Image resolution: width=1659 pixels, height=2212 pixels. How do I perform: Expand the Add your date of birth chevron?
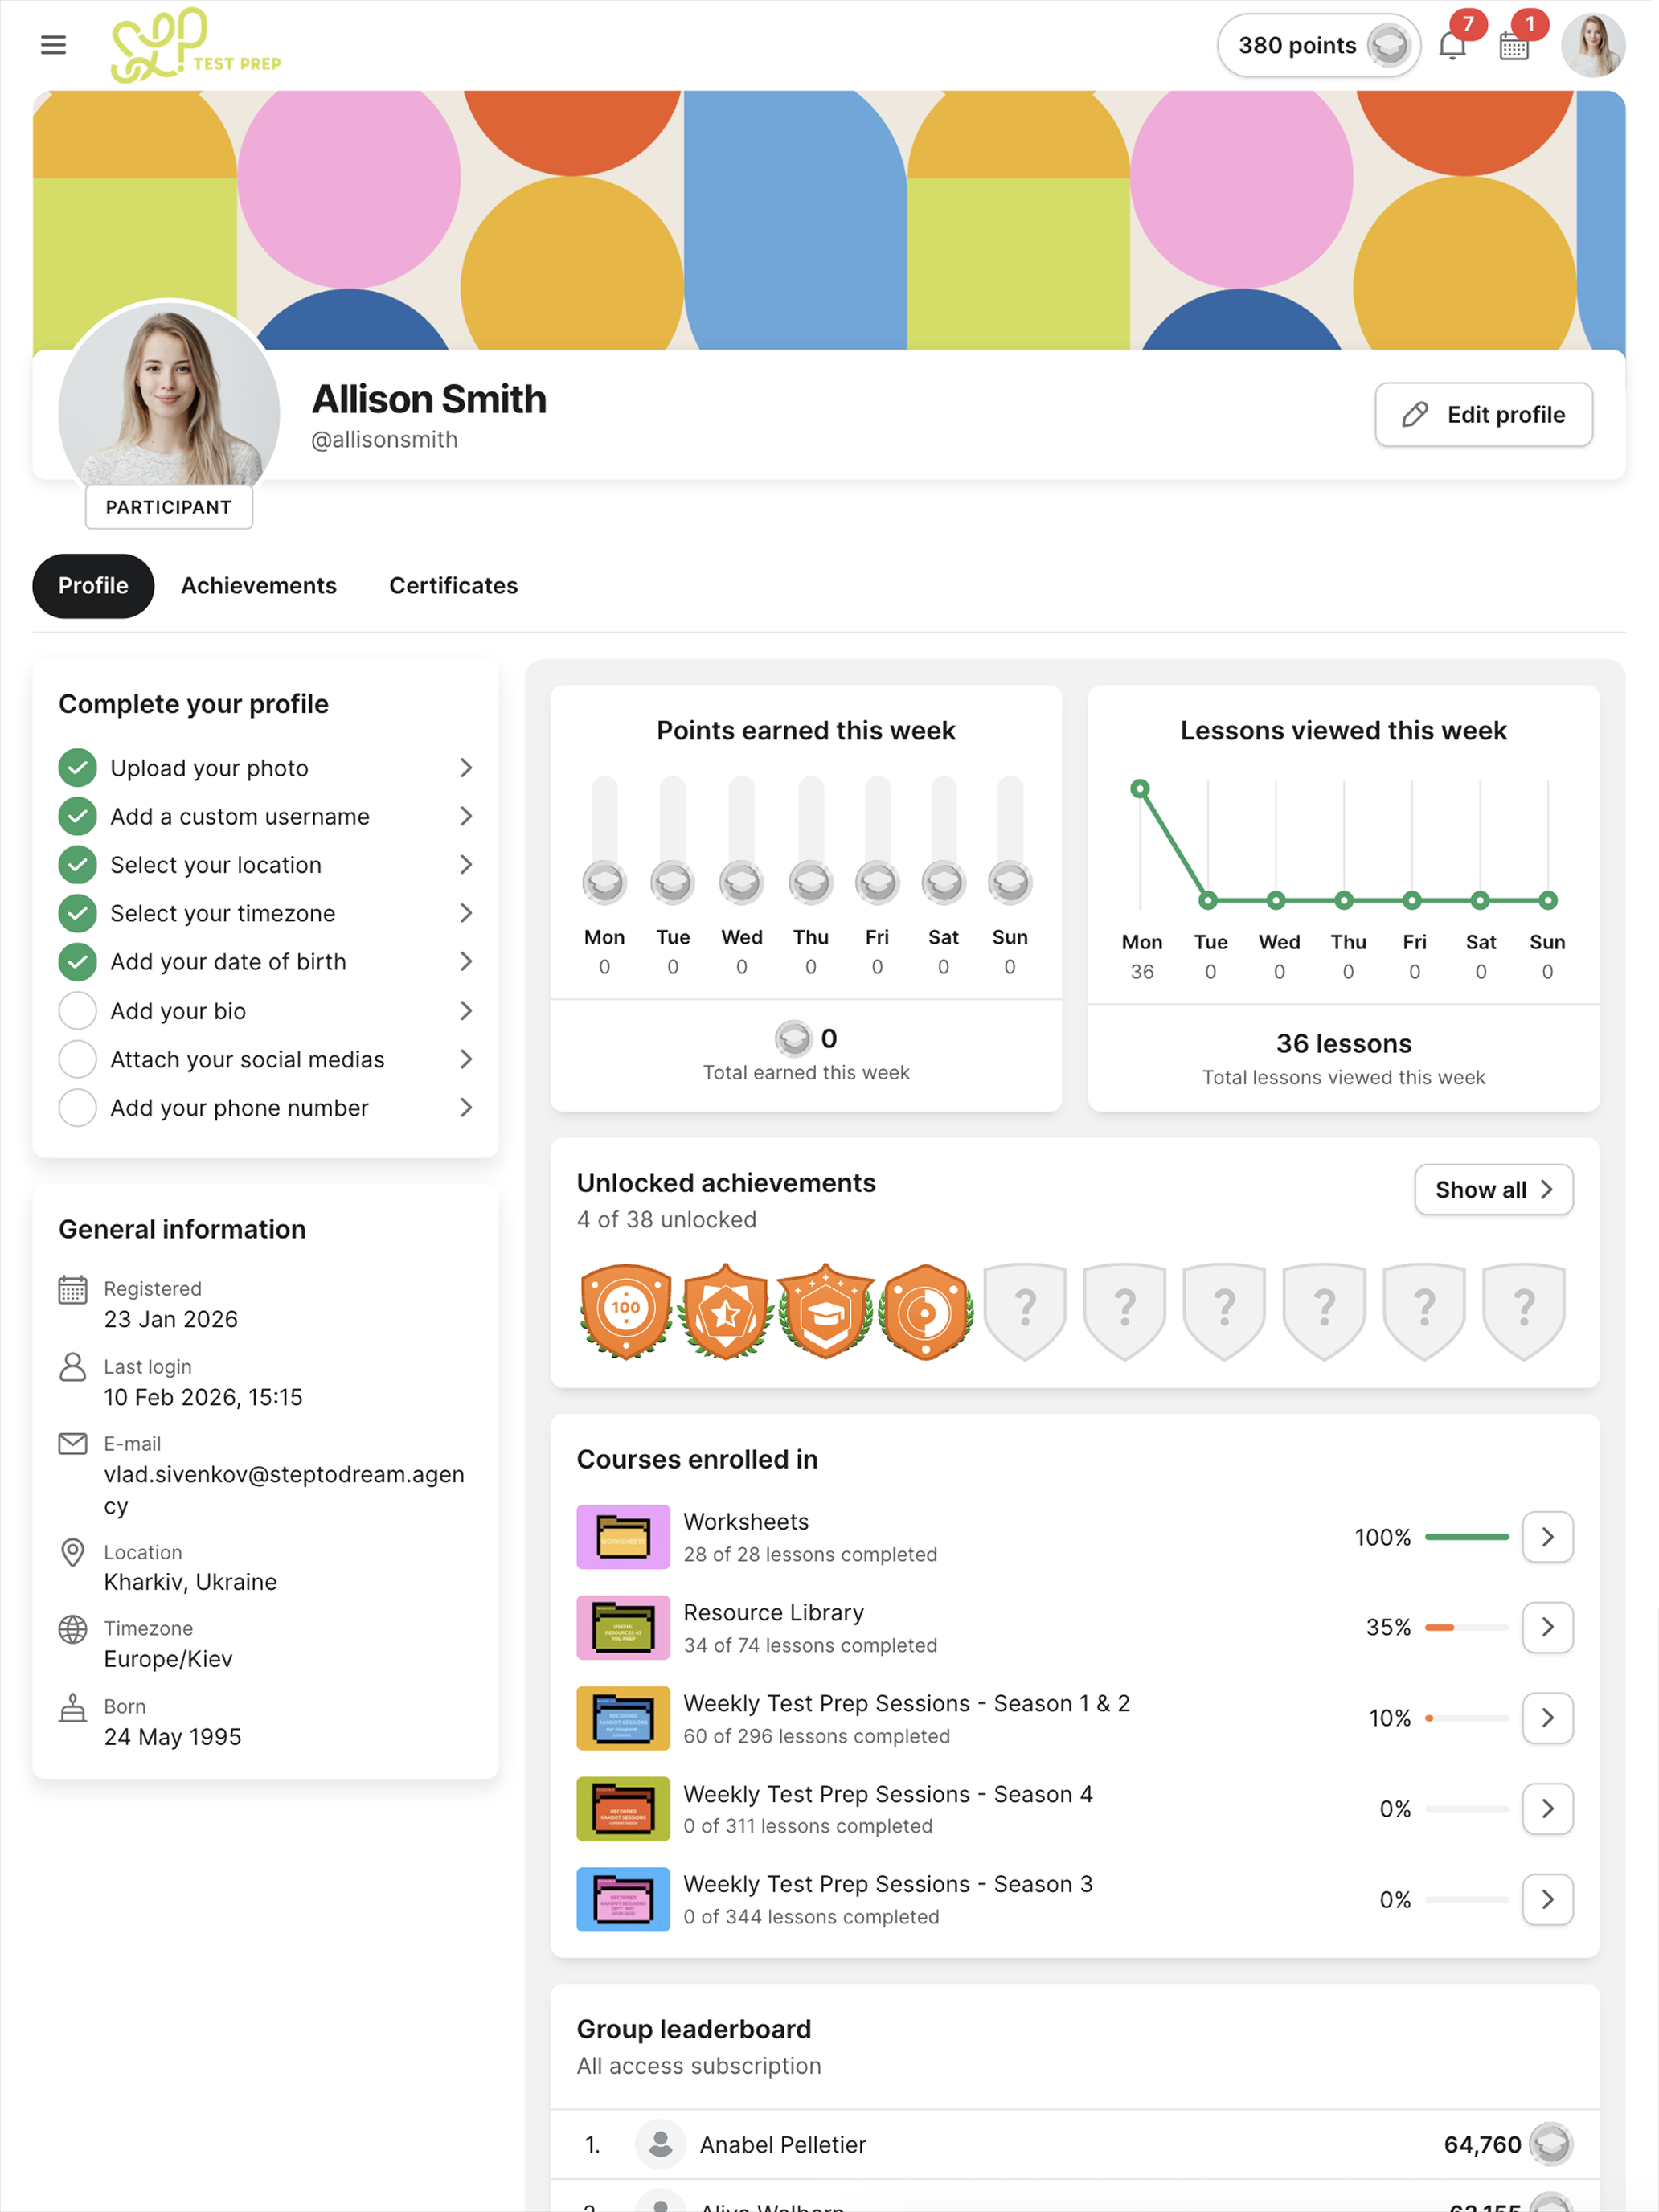[x=466, y=962]
